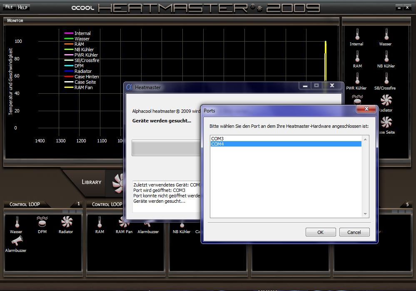This screenshot has height=291, width=416.
Task: Select the Wasser thermometer icon in sensor panel
Action: click(386, 34)
